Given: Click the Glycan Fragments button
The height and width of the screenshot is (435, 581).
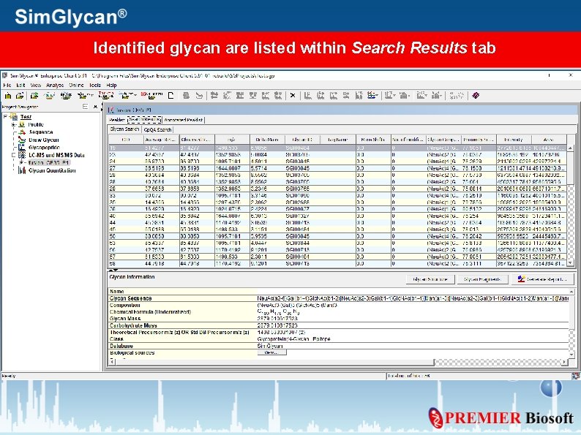Looking at the screenshot, I should 481,279.
